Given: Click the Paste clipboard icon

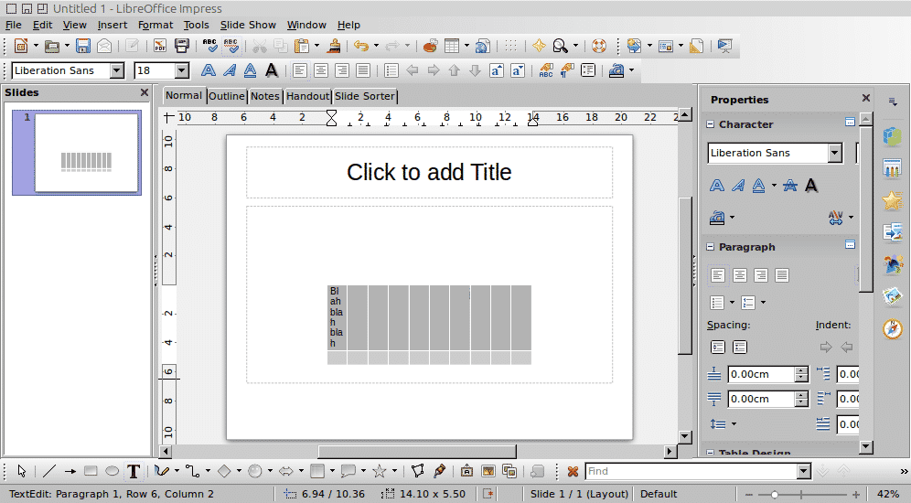Looking at the screenshot, I should coord(302,46).
